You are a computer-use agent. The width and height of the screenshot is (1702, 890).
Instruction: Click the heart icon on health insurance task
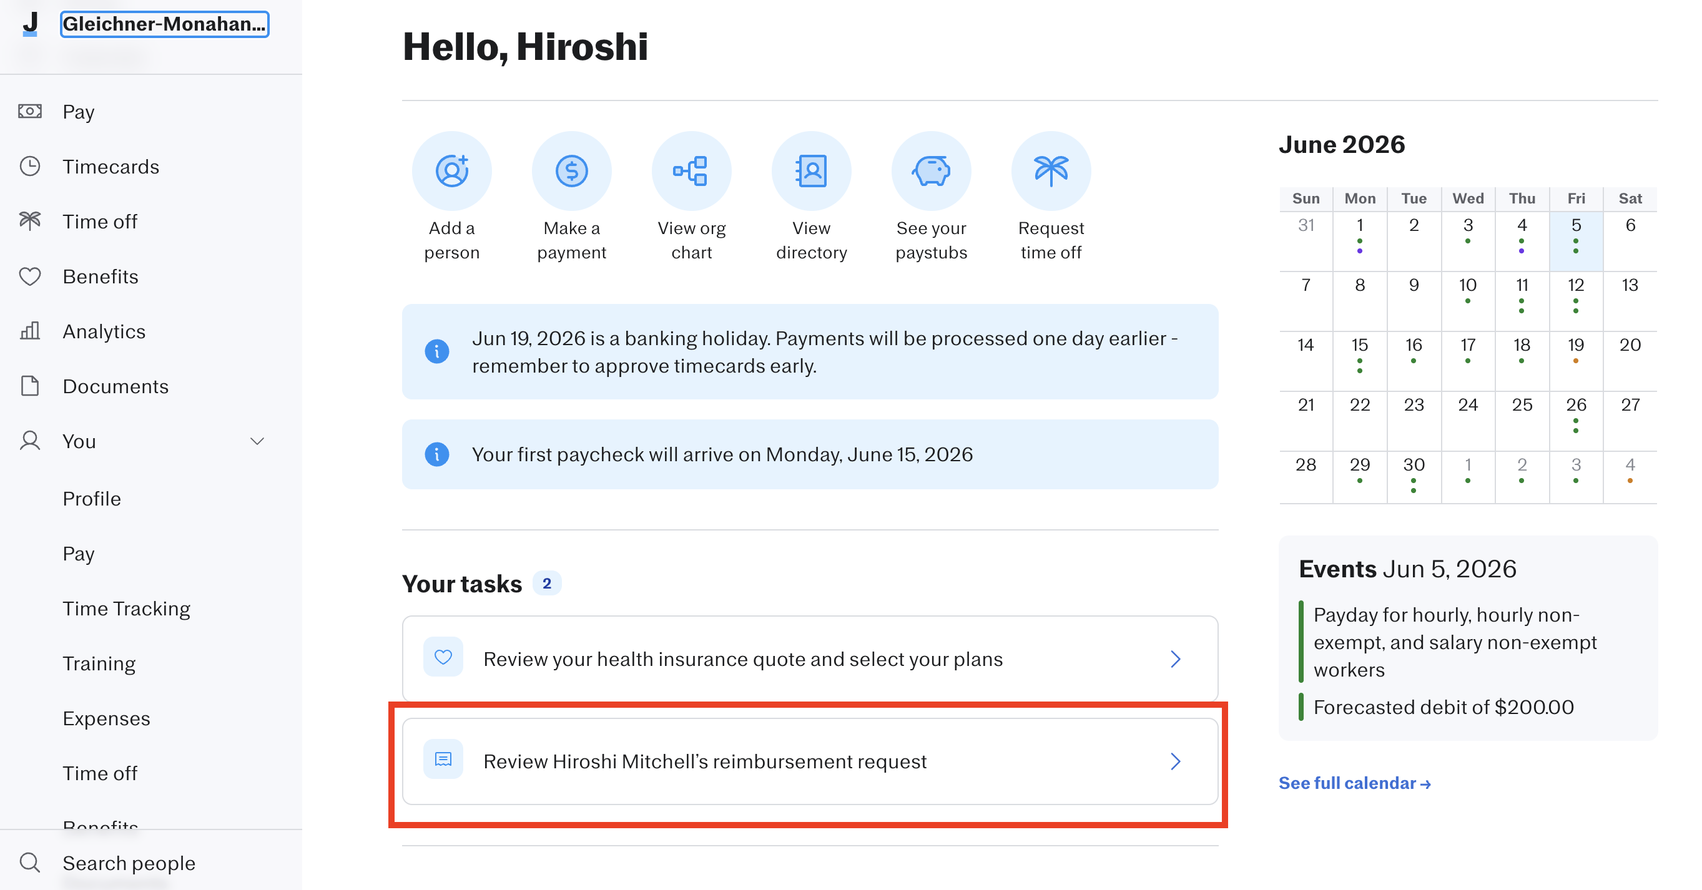click(443, 657)
